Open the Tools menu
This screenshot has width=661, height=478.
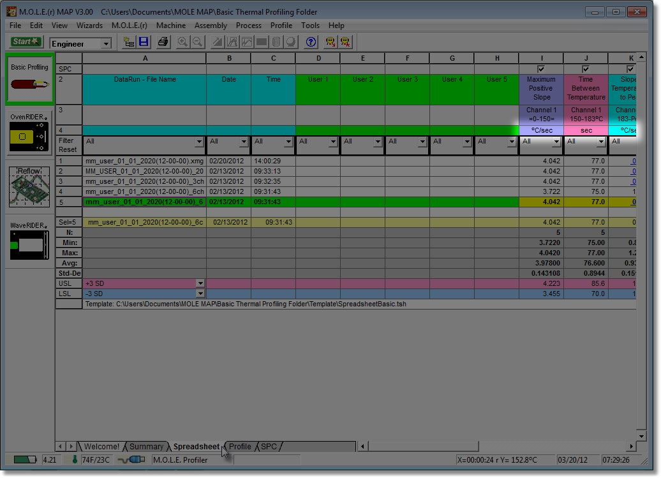pos(310,26)
